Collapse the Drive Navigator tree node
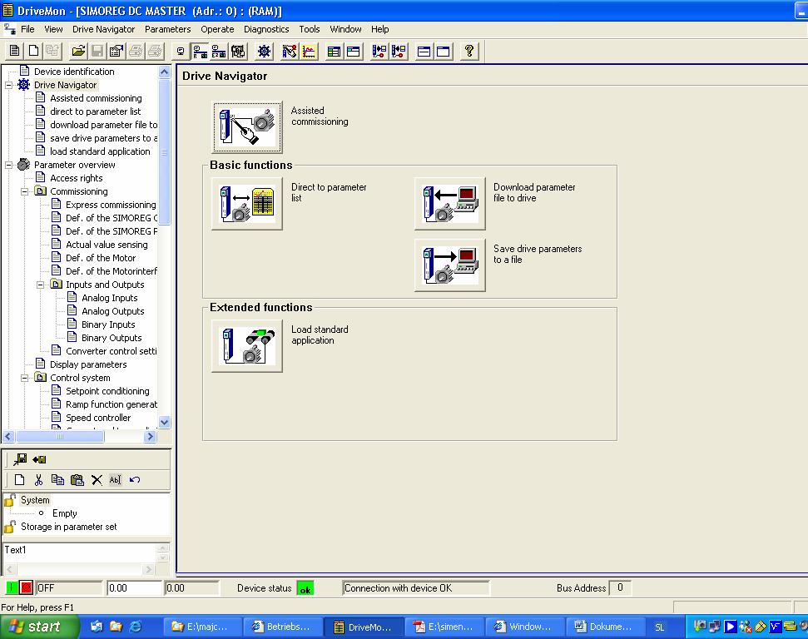The width and height of the screenshot is (808, 639). click(x=9, y=85)
